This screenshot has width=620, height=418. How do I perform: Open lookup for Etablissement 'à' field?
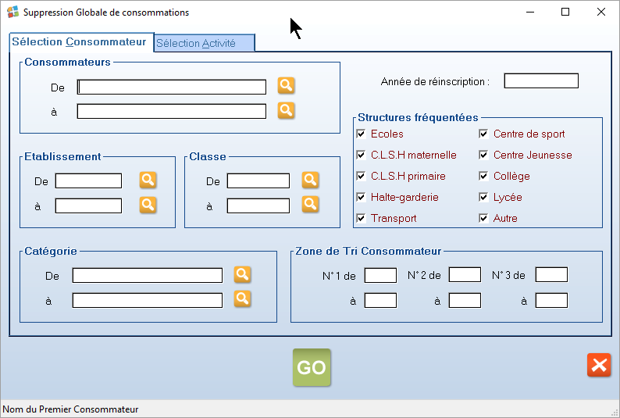point(148,205)
